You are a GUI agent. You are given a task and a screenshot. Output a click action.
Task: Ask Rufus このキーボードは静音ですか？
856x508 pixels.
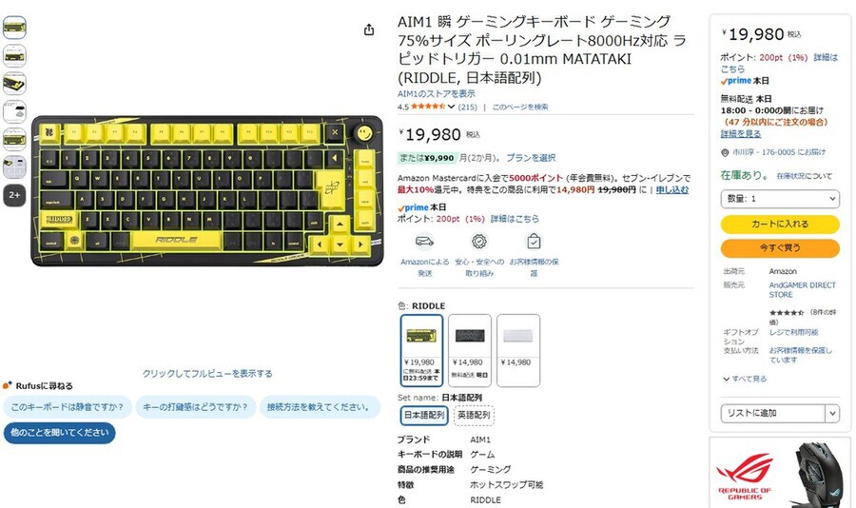coord(68,407)
